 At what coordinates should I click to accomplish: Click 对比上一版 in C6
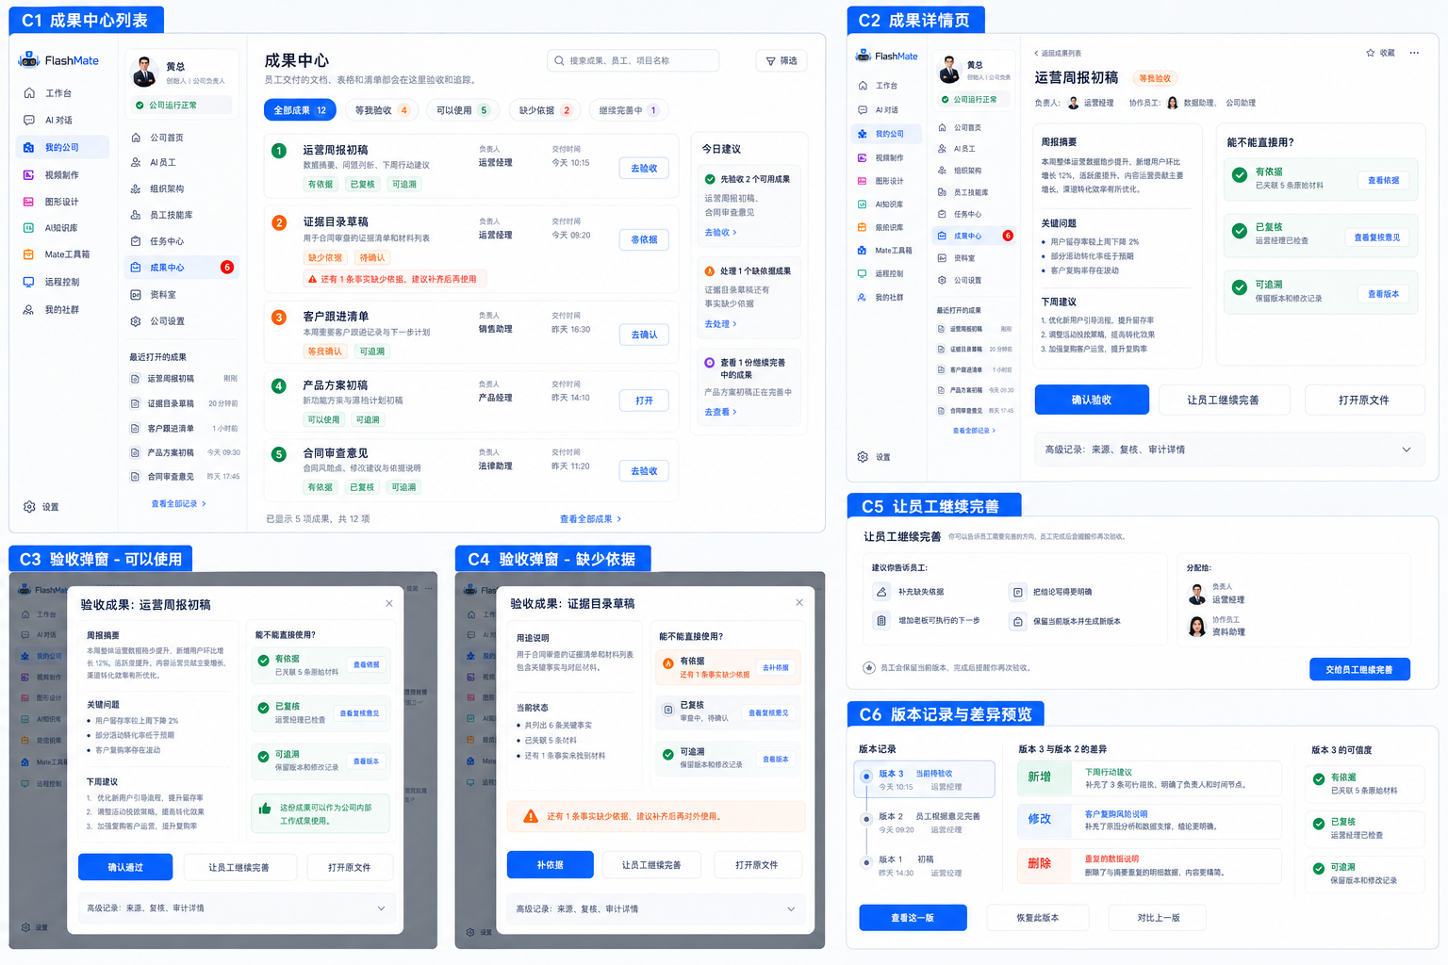pos(1159,918)
